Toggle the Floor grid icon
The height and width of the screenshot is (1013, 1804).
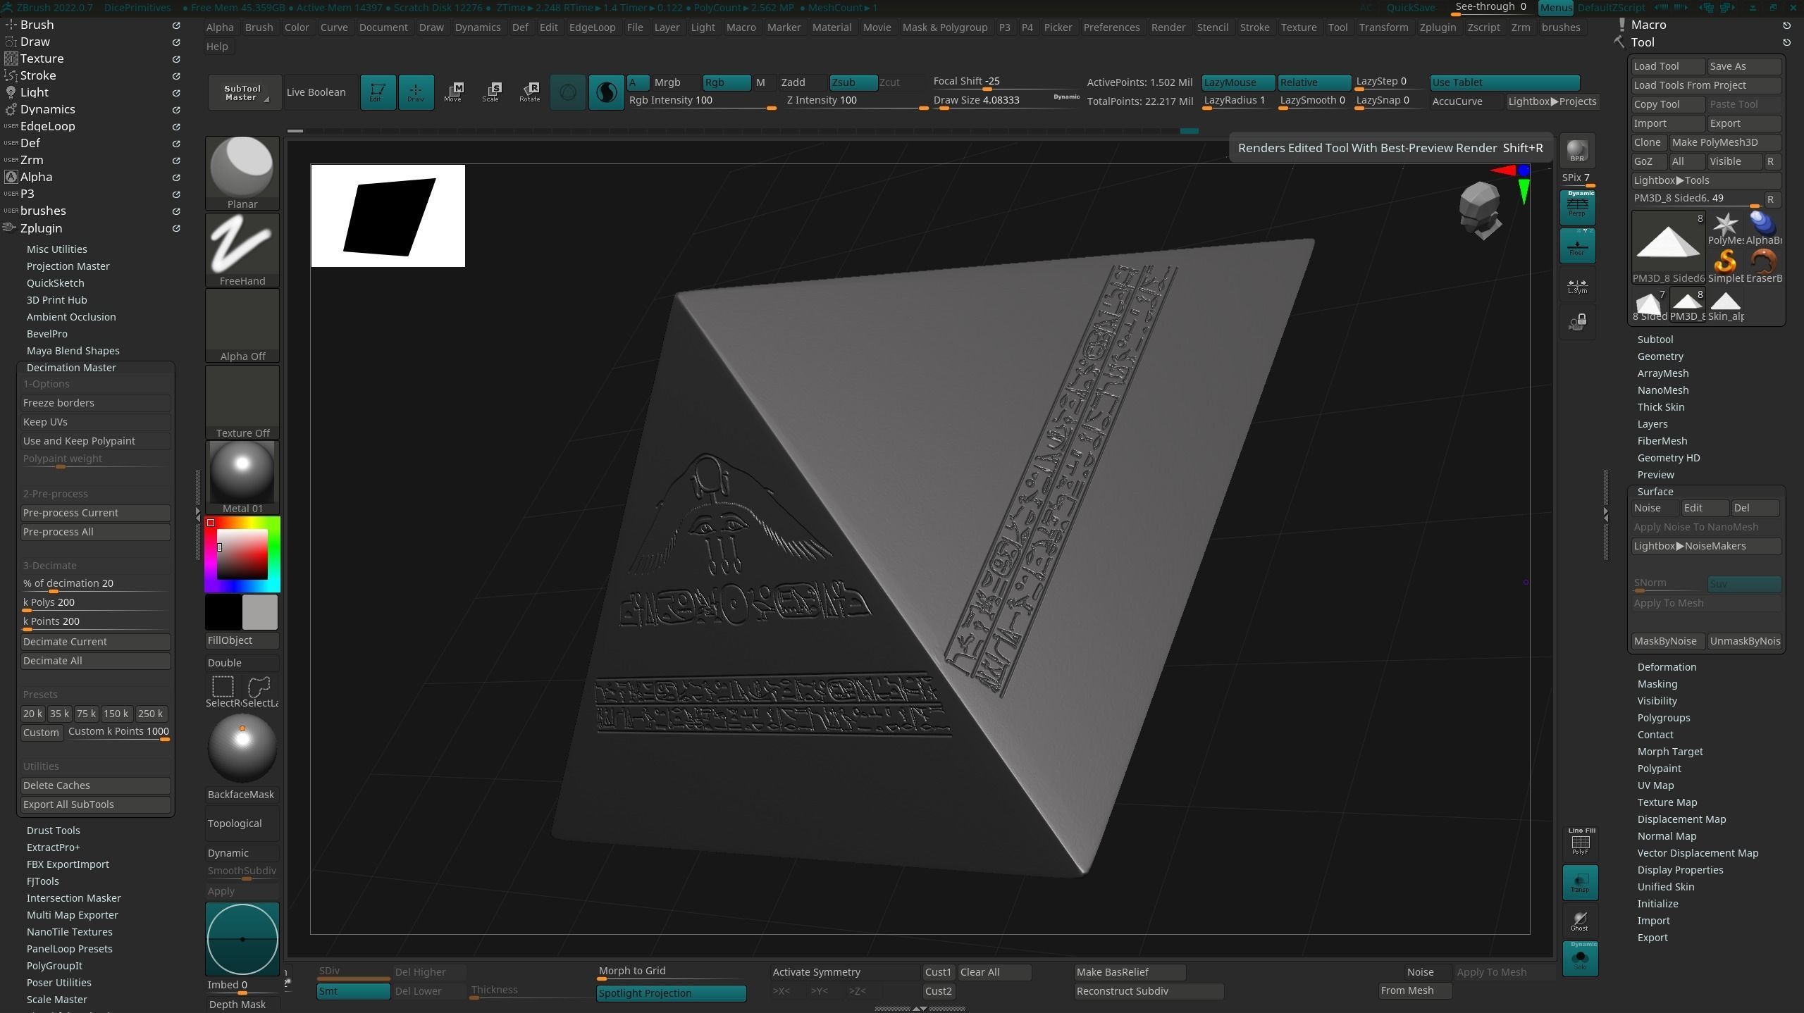(1577, 247)
